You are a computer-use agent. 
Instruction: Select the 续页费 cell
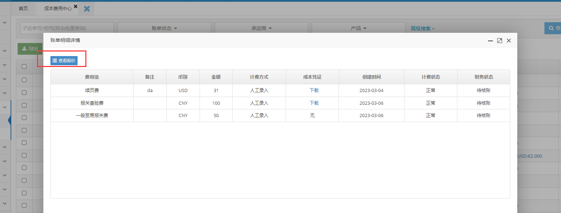[x=92, y=90]
